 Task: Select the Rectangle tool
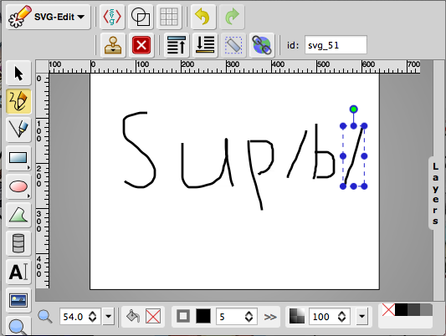tap(18, 158)
